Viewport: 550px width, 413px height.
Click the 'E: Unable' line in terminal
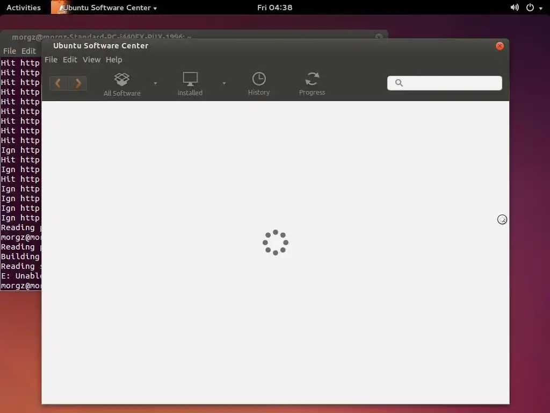pyautogui.click(x=21, y=276)
